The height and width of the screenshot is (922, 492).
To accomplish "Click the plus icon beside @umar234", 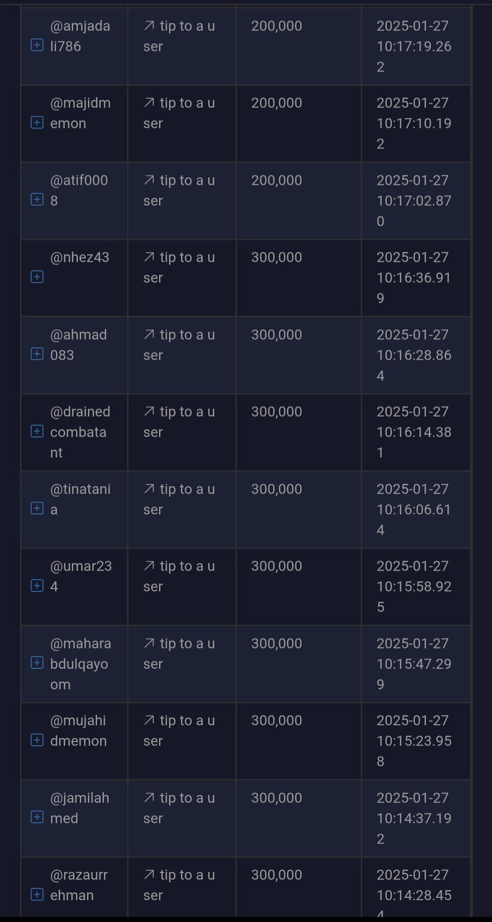I will tap(37, 585).
